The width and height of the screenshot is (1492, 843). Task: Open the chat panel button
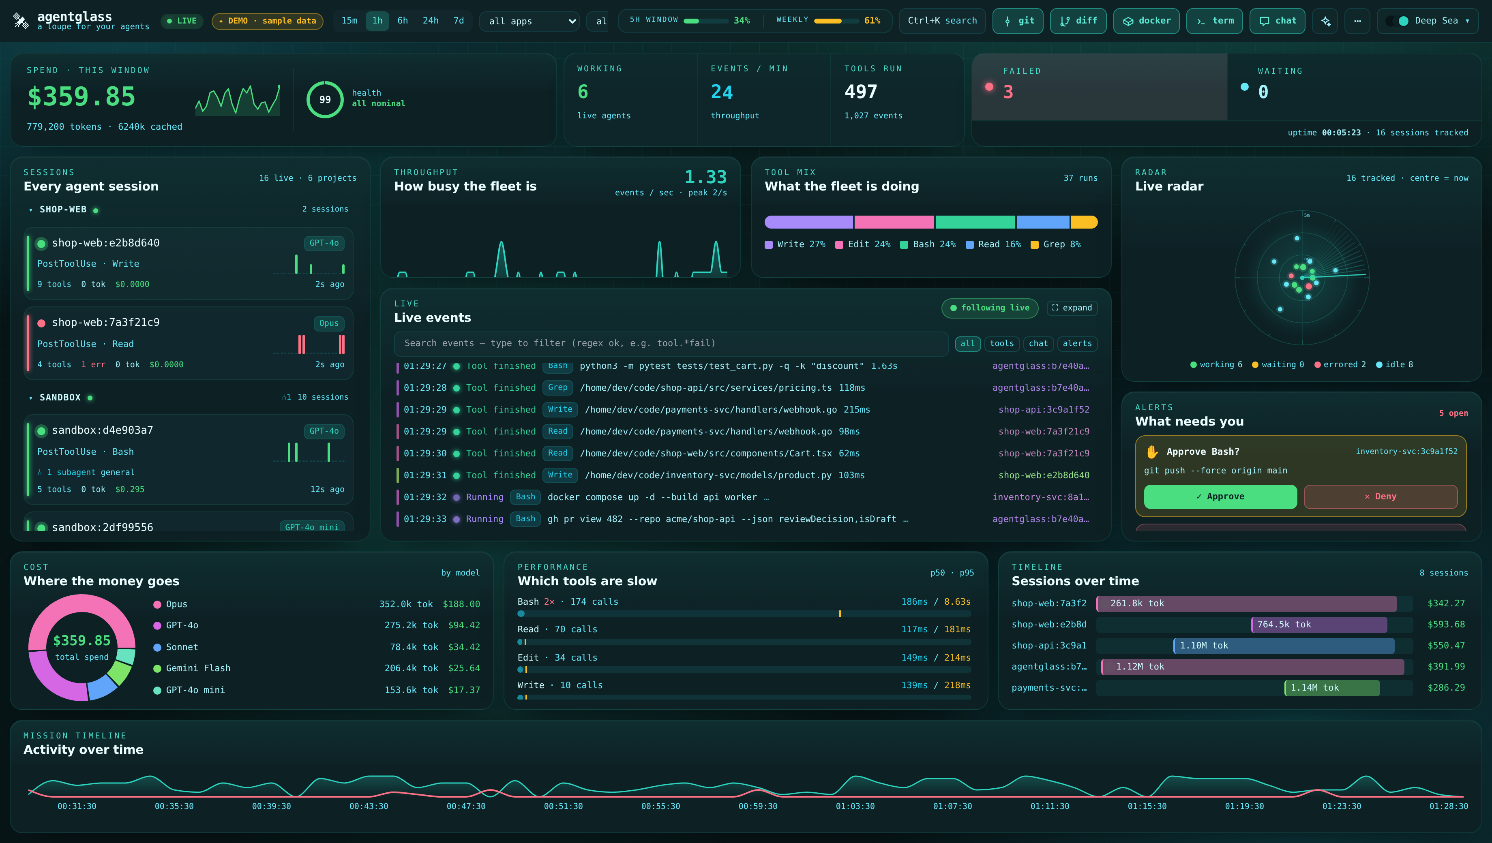coord(1277,21)
